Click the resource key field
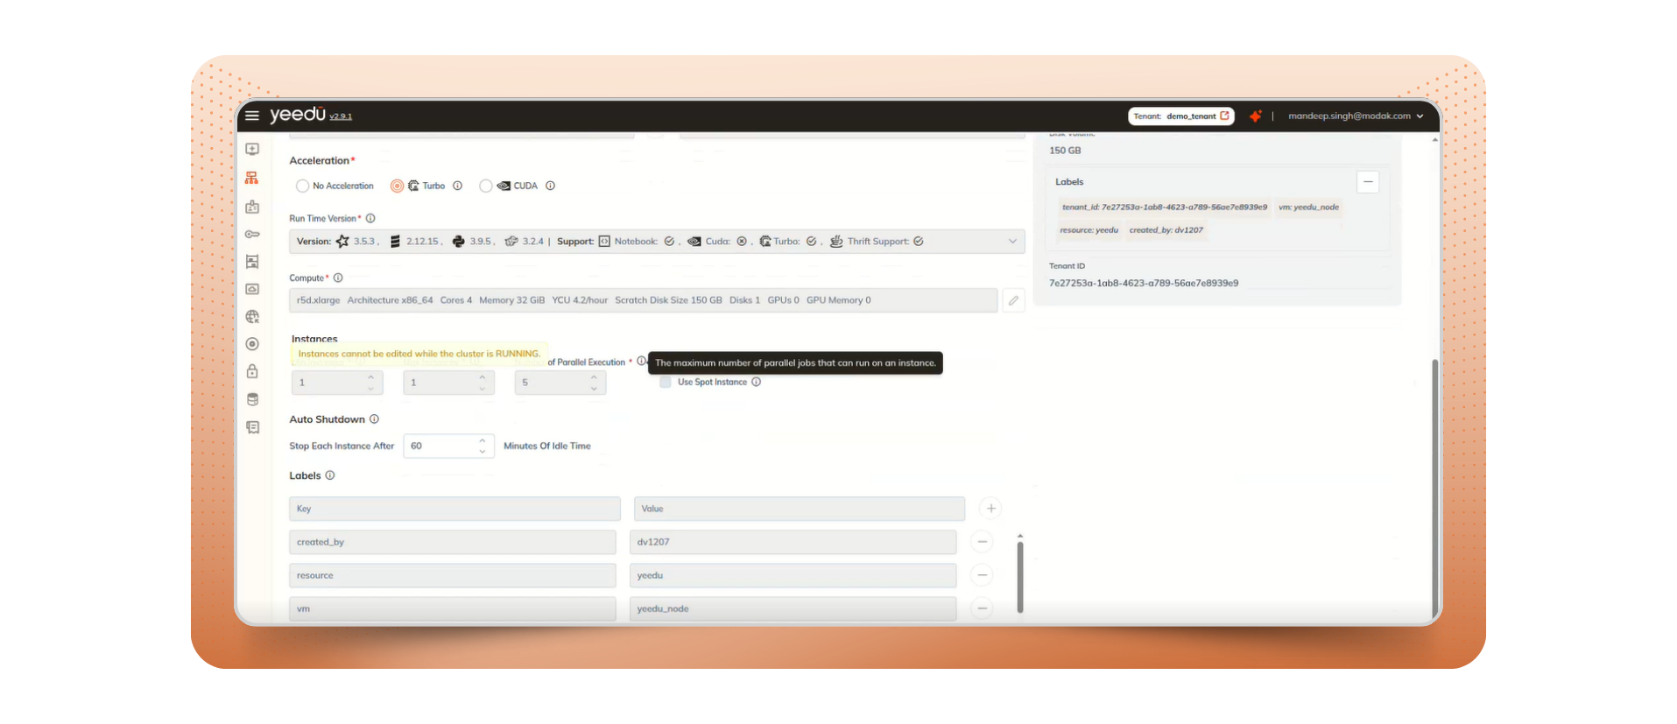This screenshot has width=1677, height=724. pos(453,575)
